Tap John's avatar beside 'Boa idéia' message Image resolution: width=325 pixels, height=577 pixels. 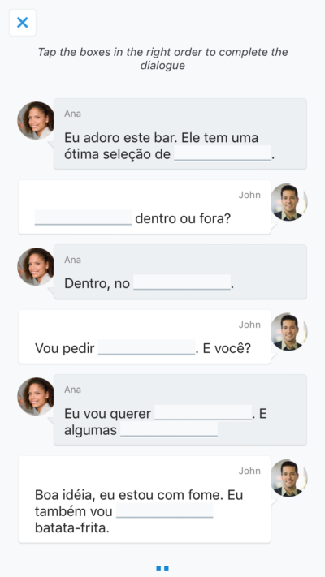tap(289, 478)
